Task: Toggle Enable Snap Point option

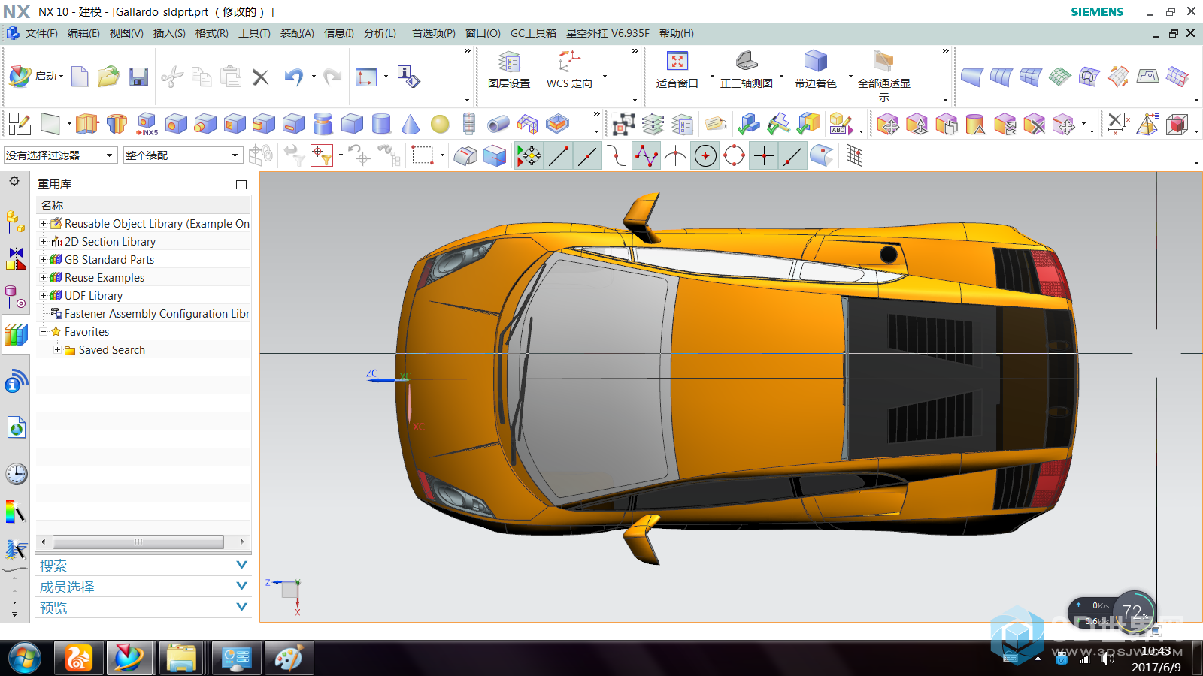Action: pyautogui.click(x=529, y=156)
